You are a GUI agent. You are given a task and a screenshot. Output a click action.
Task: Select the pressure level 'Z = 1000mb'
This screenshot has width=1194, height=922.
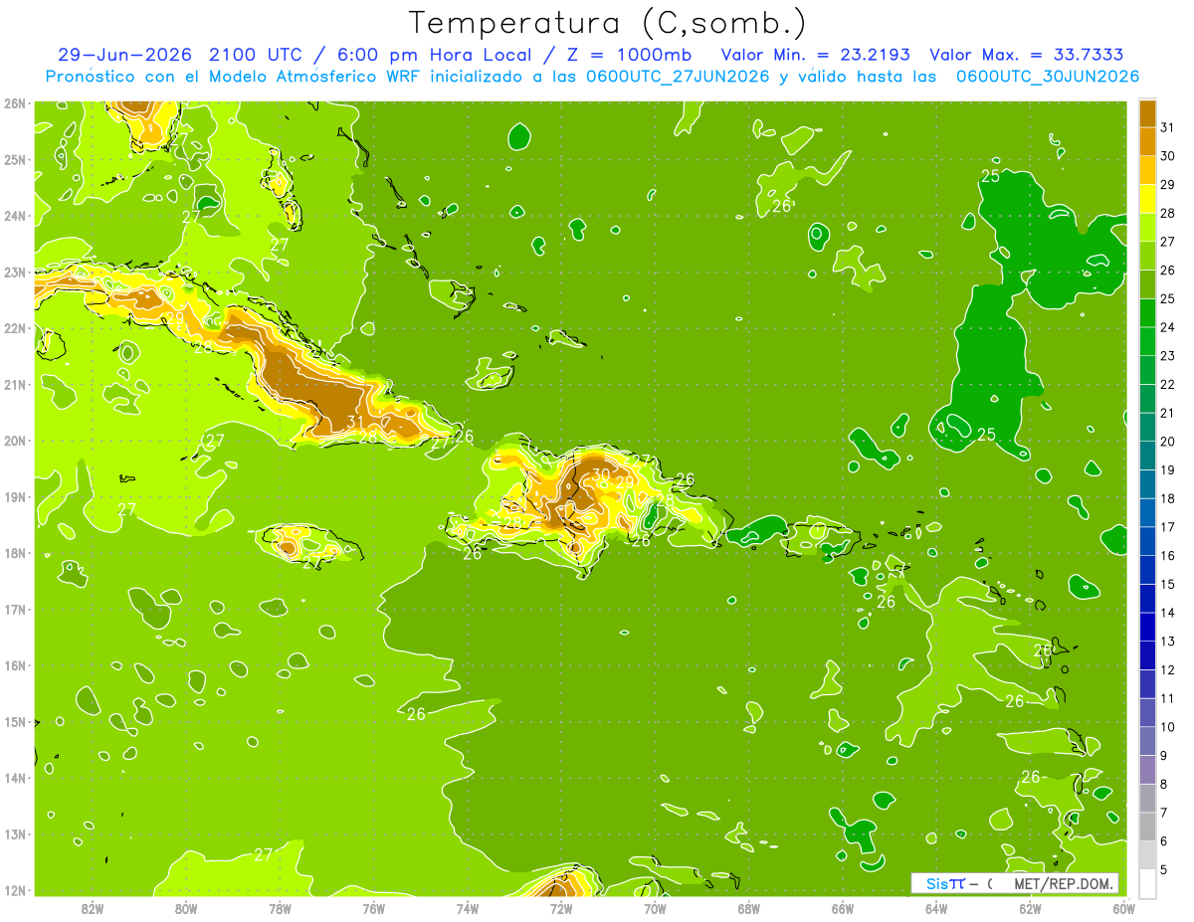point(632,55)
